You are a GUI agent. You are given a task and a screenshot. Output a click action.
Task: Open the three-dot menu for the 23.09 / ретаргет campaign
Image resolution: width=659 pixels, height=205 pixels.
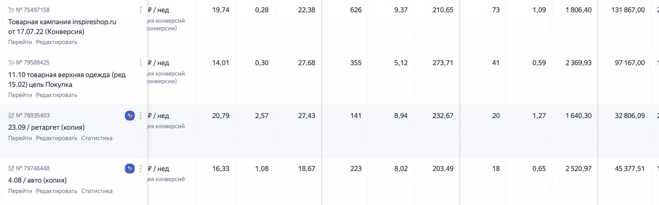(x=140, y=116)
